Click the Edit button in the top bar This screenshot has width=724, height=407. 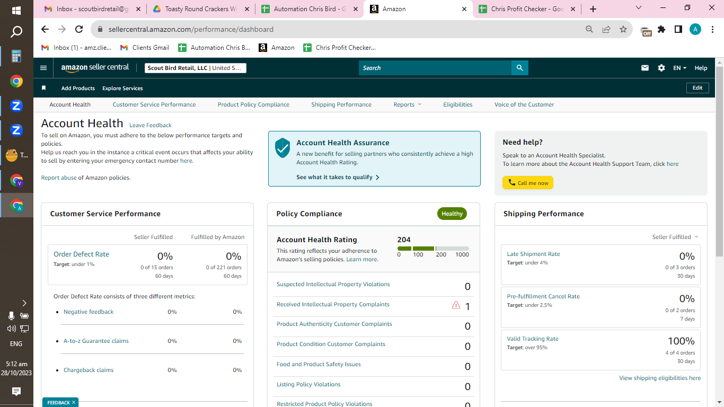(697, 88)
